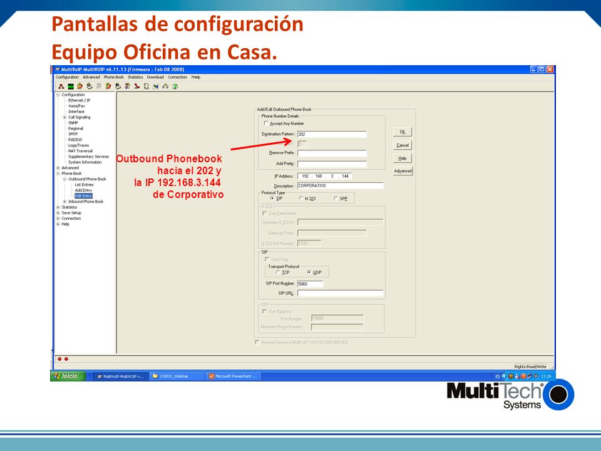Click the Cancel button
This screenshot has width=601, height=451.
(403, 145)
